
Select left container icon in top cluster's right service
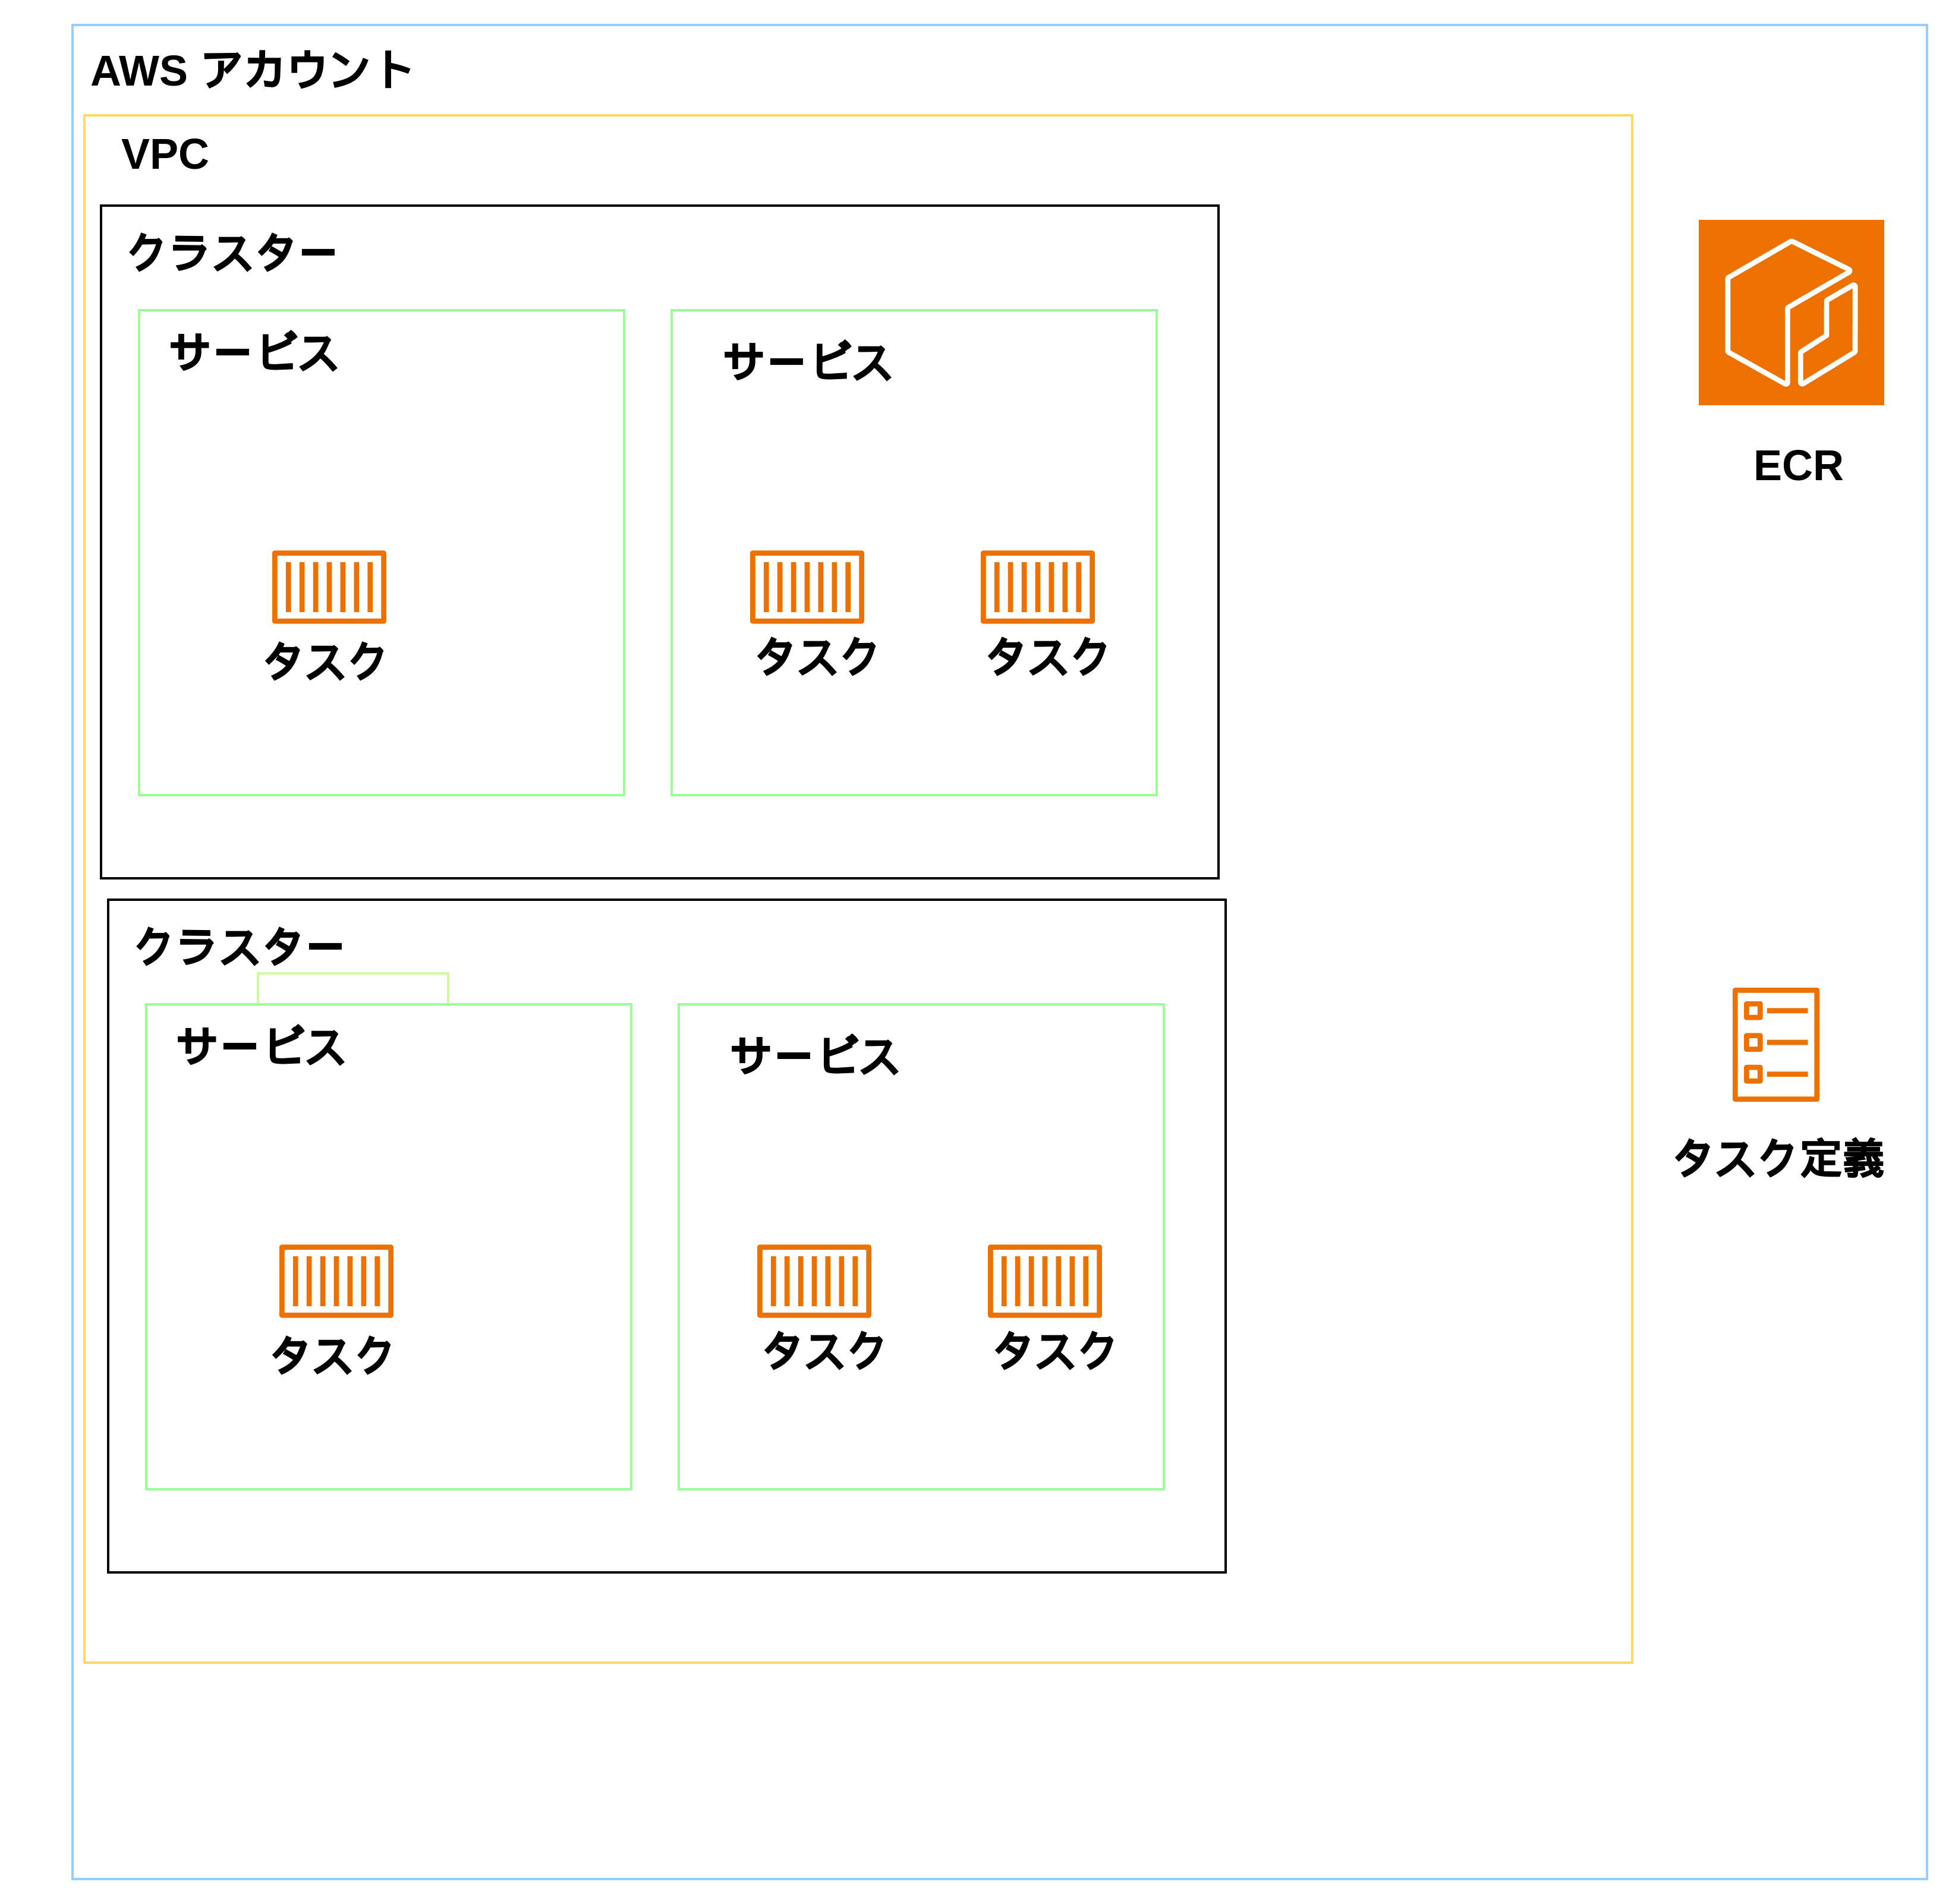[x=807, y=587]
